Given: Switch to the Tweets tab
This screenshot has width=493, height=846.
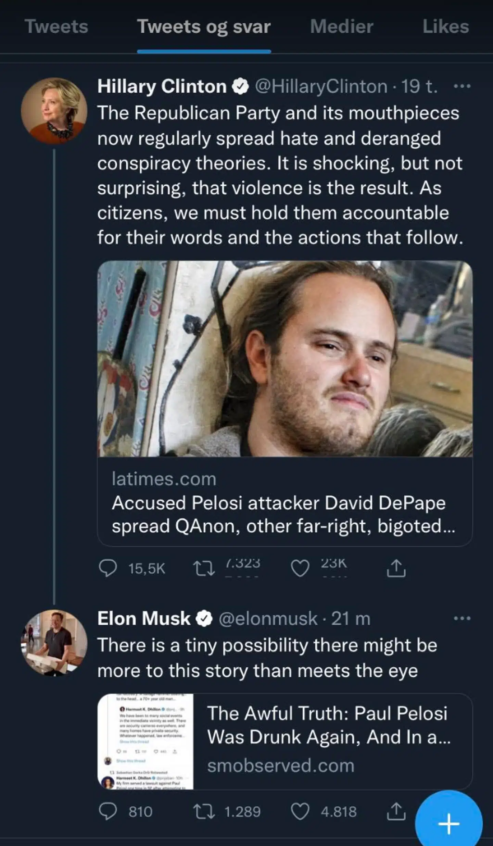Looking at the screenshot, I should [x=56, y=27].
